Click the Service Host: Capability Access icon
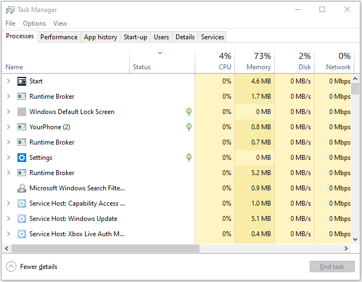The height and width of the screenshot is (282, 362). pyautogui.click(x=22, y=203)
